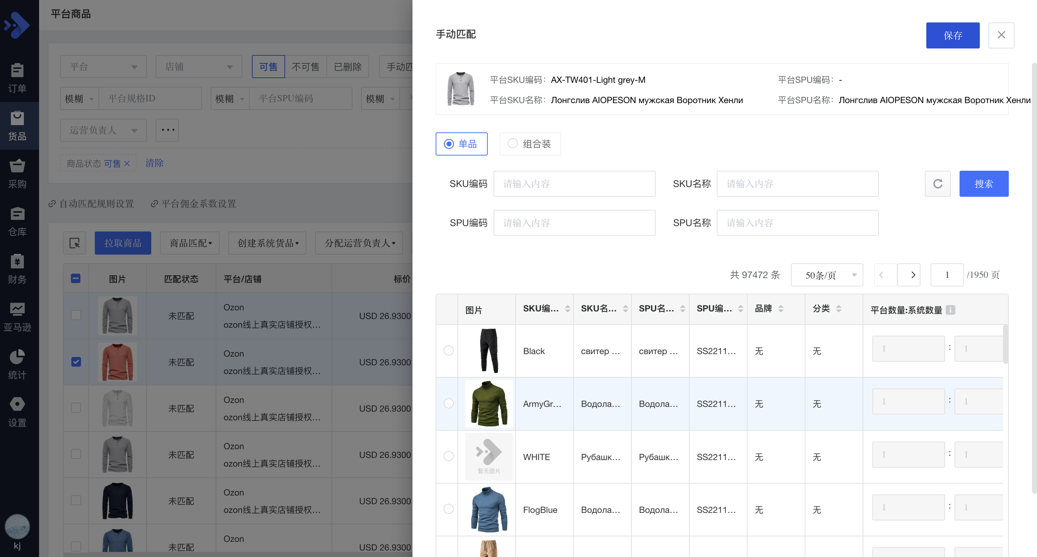Click the info icon beside 平台数量:系统数量
Viewport: 1037px width, 557px height.
point(951,310)
